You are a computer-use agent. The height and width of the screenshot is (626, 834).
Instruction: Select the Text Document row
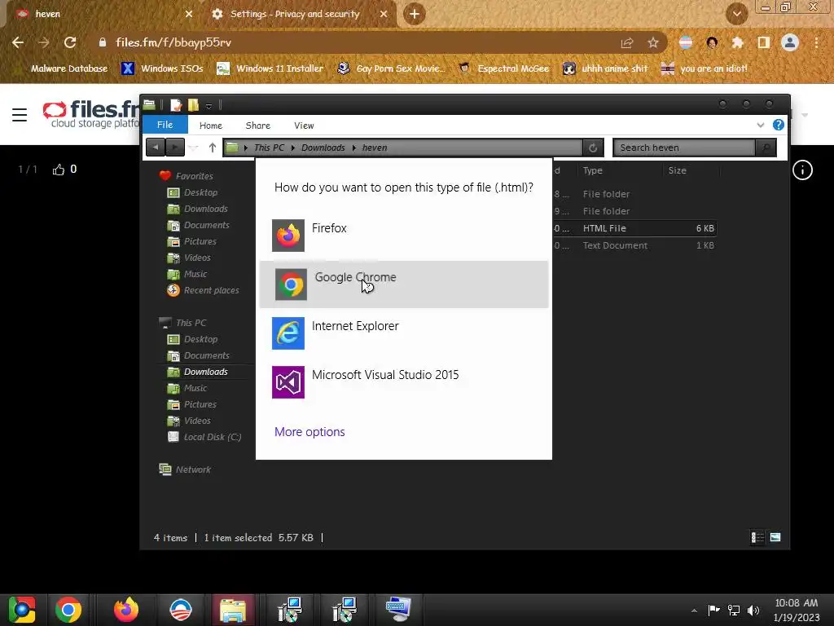coord(634,245)
